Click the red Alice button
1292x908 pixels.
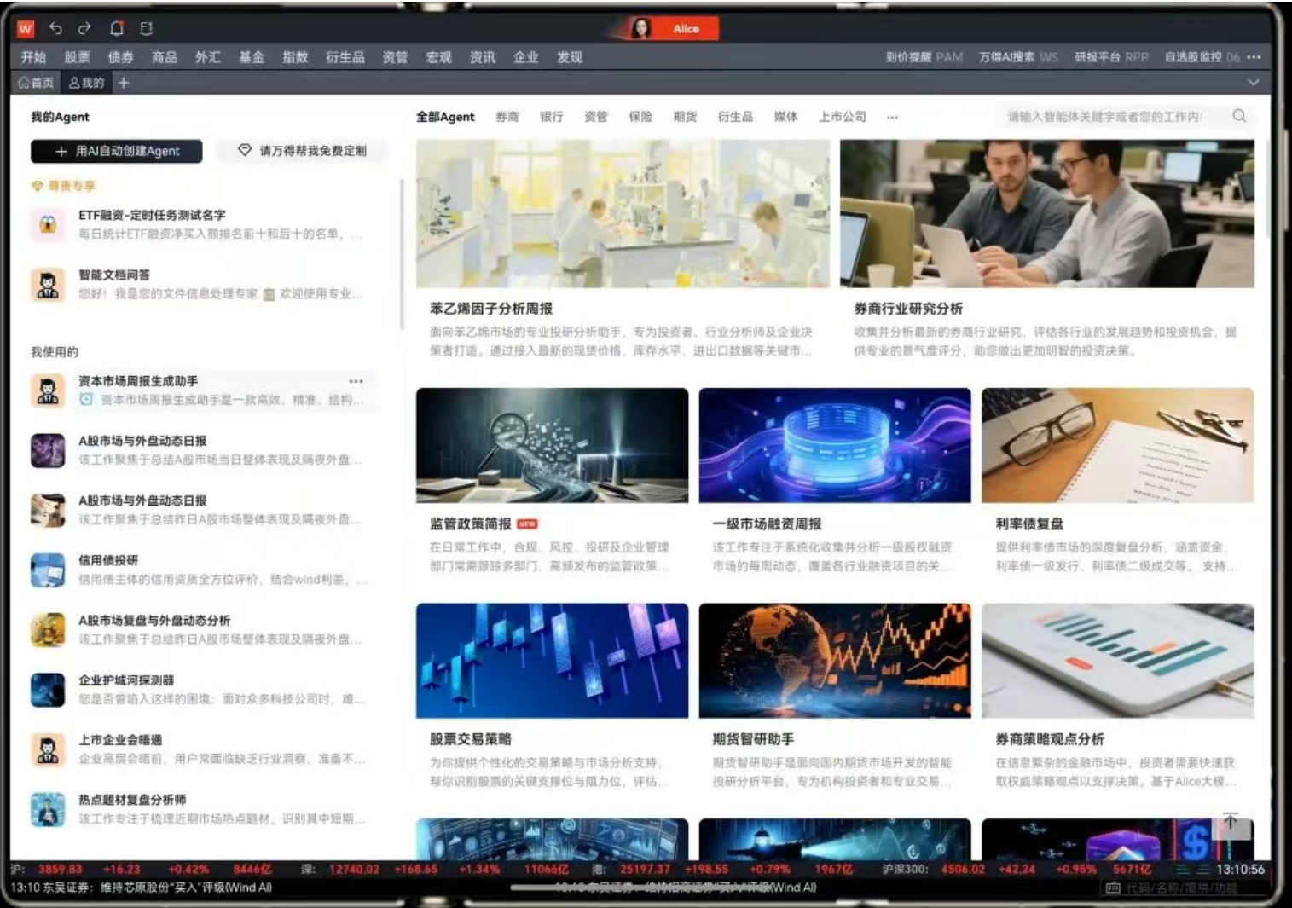[686, 29]
